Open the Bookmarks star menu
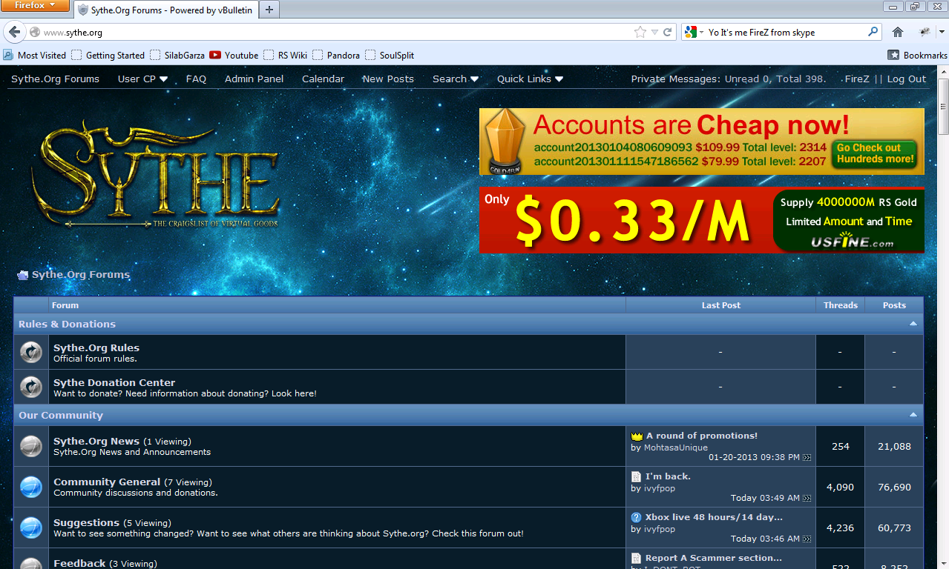The width and height of the screenshot is (949, 569). (893, 55)
